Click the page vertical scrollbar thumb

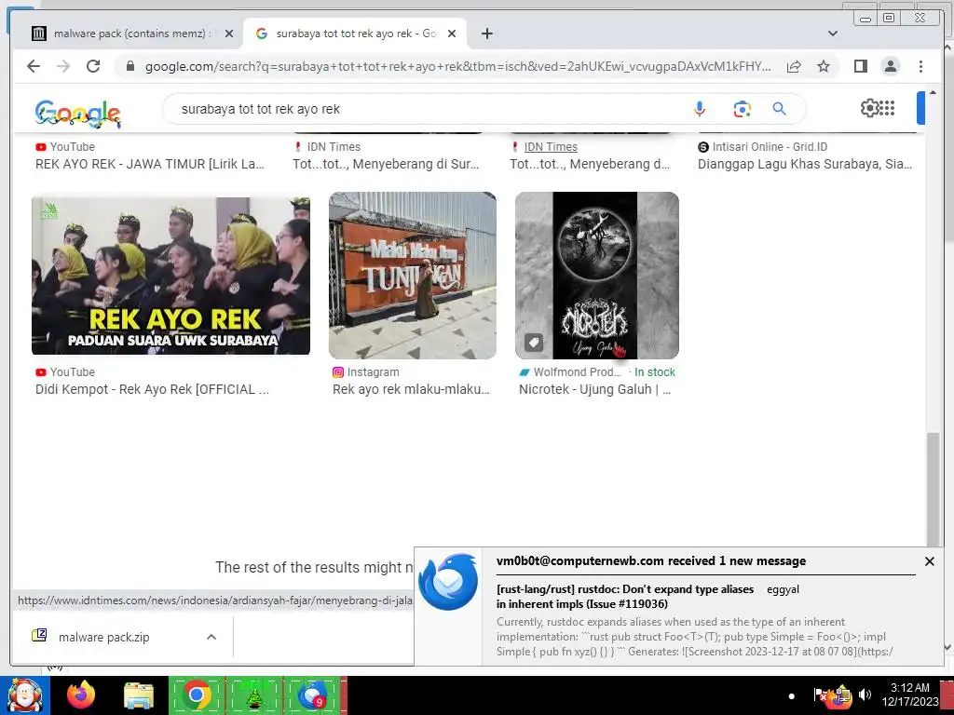(x=933, y=490)
